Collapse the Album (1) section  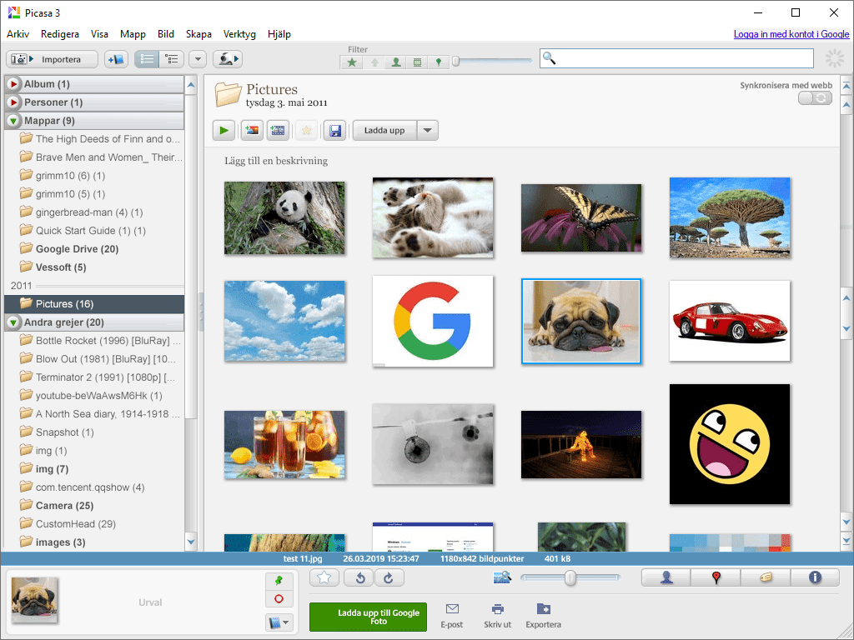click(x=13, y=84)
